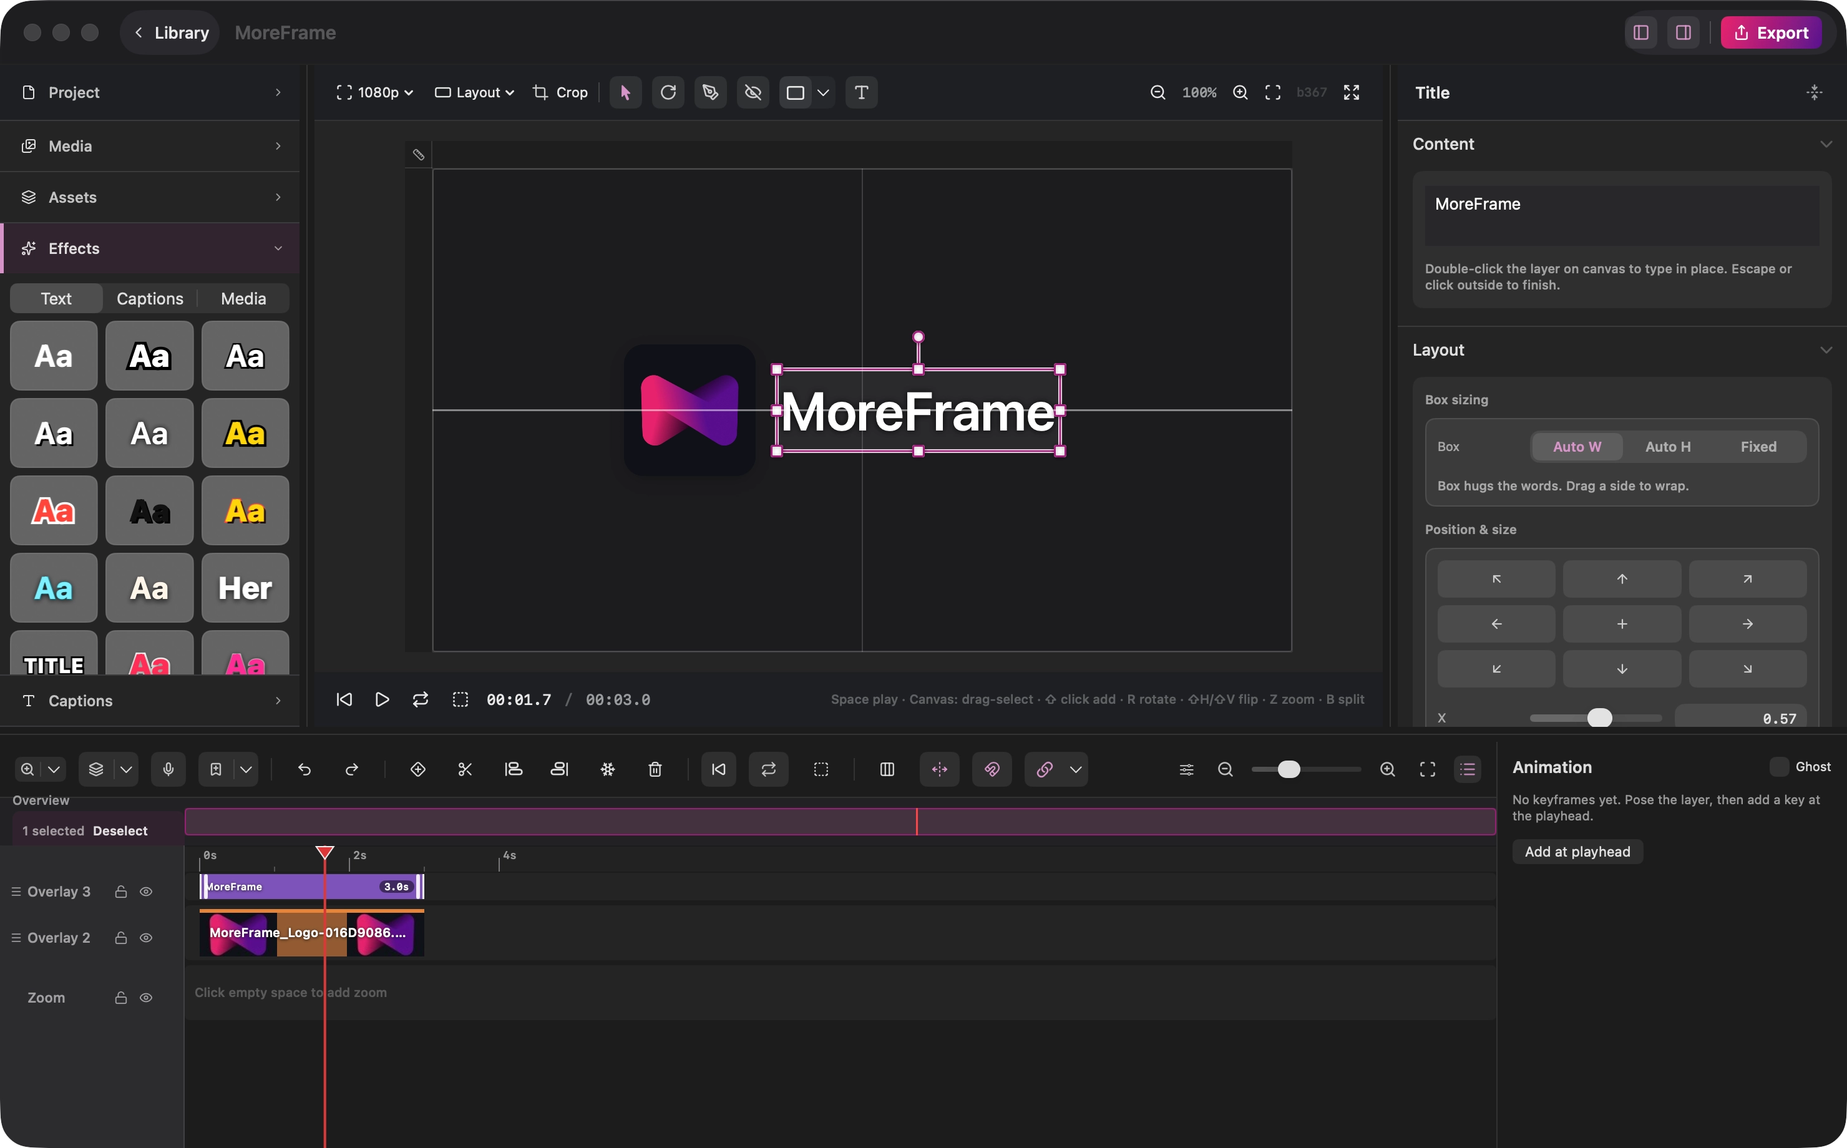The height and width of the screenshot is (1148, 1847).
Task: Expand the Project section
Action: pyautogui.click(x=150, y=92)
